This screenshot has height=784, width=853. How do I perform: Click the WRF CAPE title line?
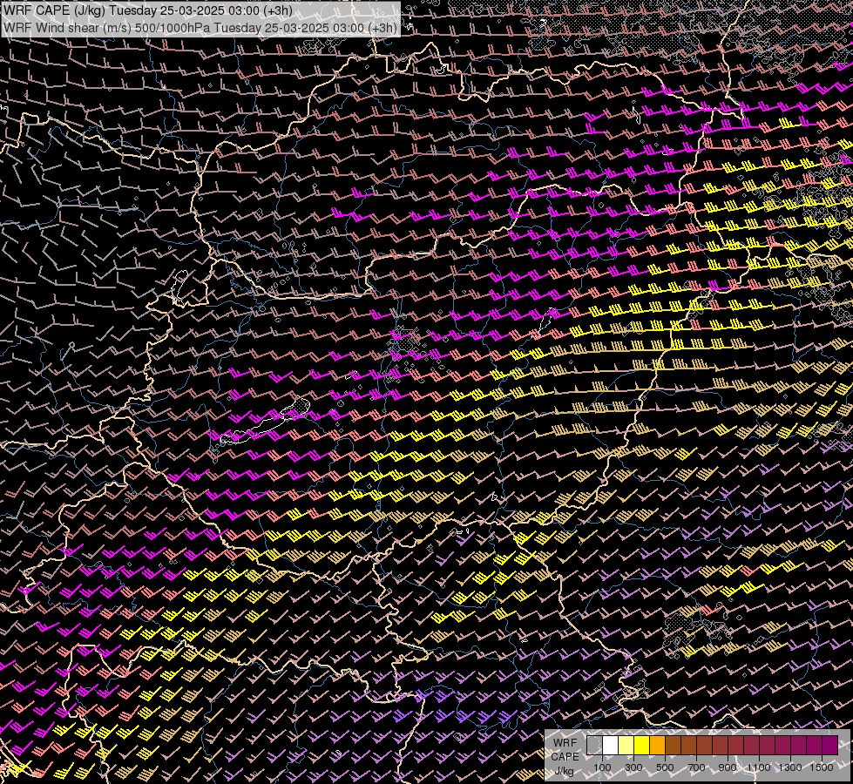click(x=148, y=10)
